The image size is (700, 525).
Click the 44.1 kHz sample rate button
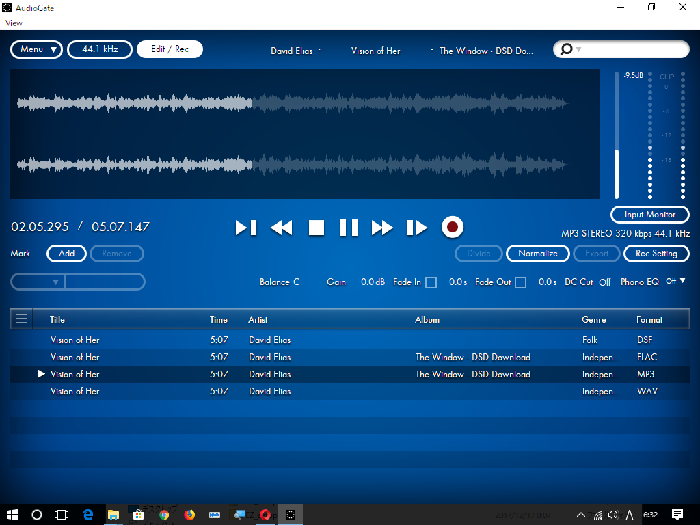click(x=100, y=49)
